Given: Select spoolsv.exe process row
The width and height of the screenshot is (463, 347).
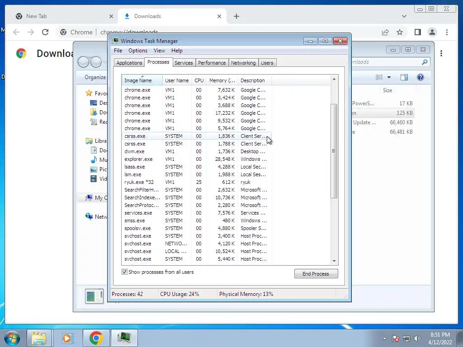Looking at the screenshot, I should click(x=196, y=228).
